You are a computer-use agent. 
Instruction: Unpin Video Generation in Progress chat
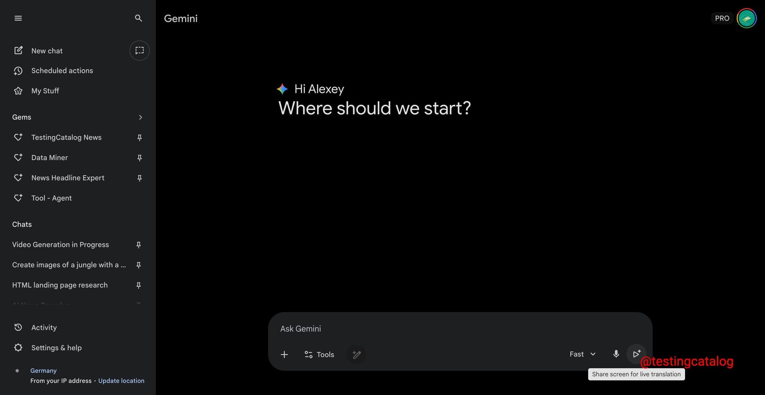pyautogui.click(x=138, y=245)
